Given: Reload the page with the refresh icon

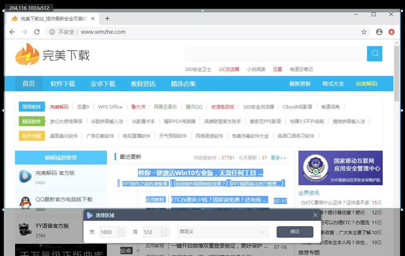Looking at the screenshot, I should click(37, 32).
